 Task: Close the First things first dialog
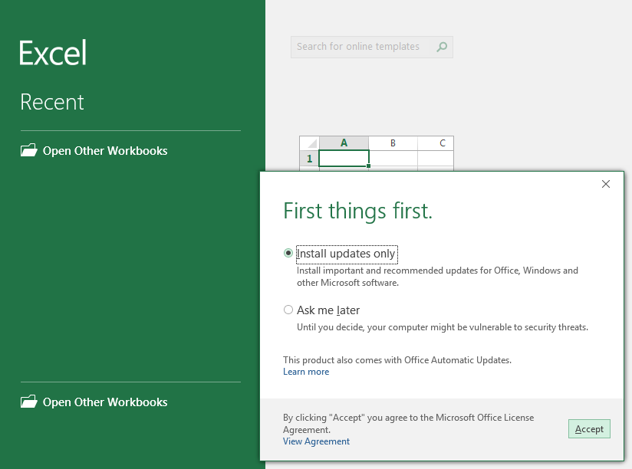(x=605, y=184)
